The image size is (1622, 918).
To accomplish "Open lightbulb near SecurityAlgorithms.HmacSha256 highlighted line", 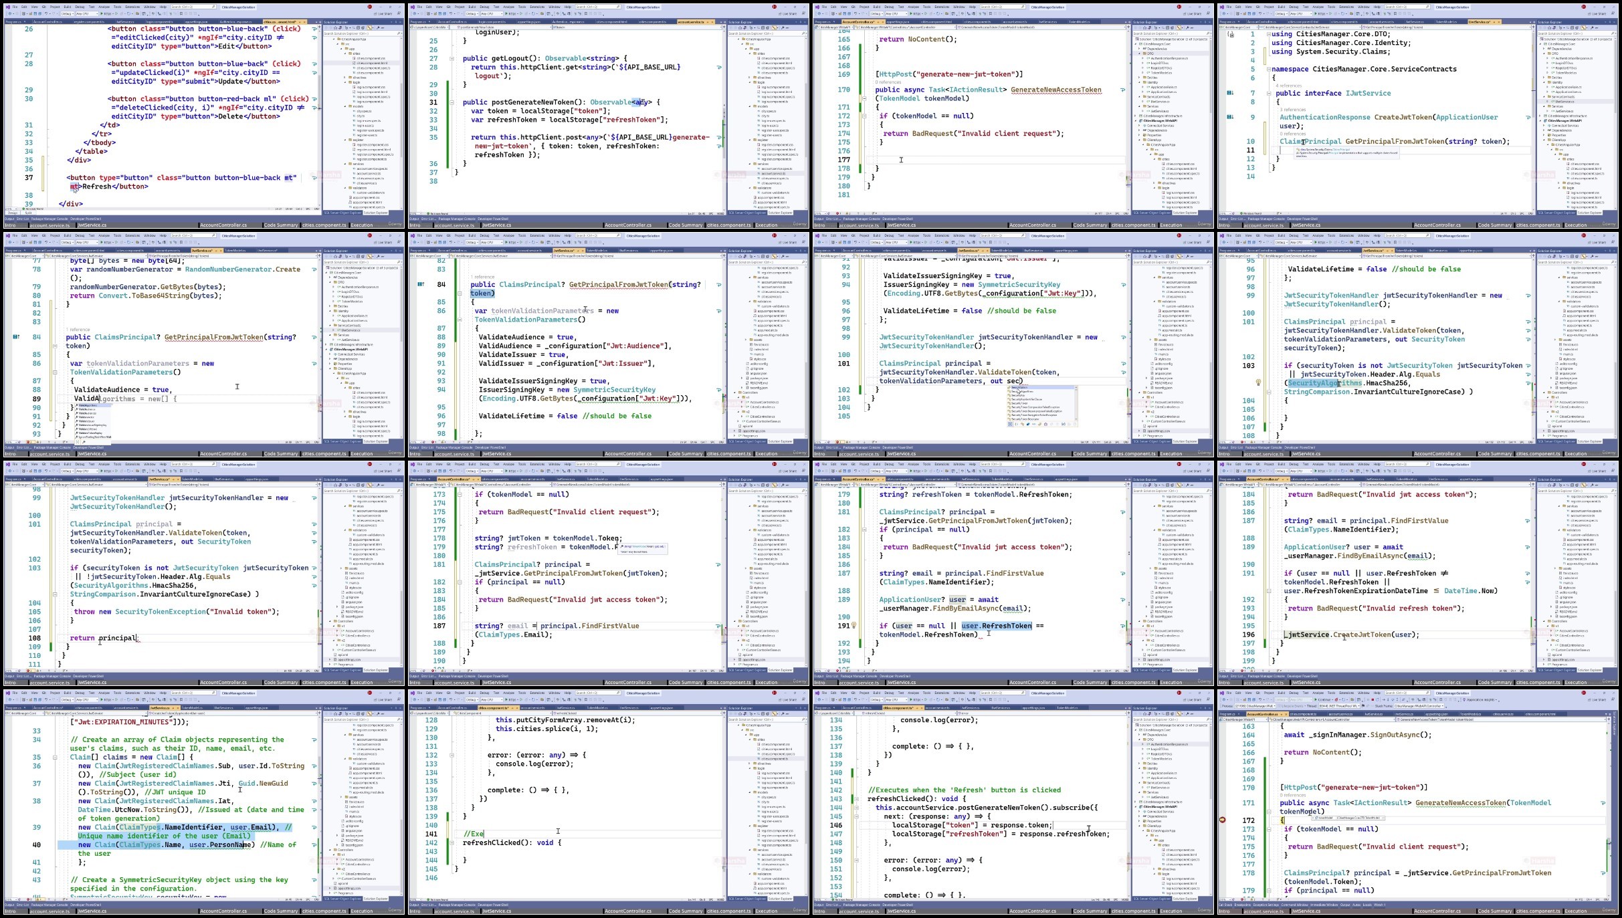I will pyautogui.click(x=1258, y=383).
